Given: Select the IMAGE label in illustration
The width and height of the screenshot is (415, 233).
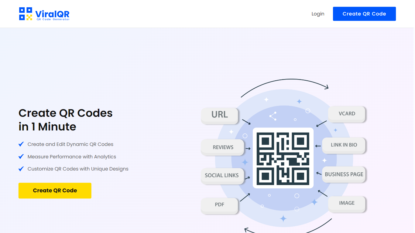Looking at the screenshot, I should pyautogui.click(x=347, y=204).
